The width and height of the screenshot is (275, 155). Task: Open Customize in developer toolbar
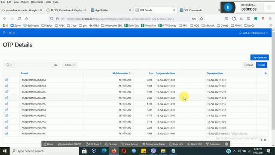click(x=213, y=144)
